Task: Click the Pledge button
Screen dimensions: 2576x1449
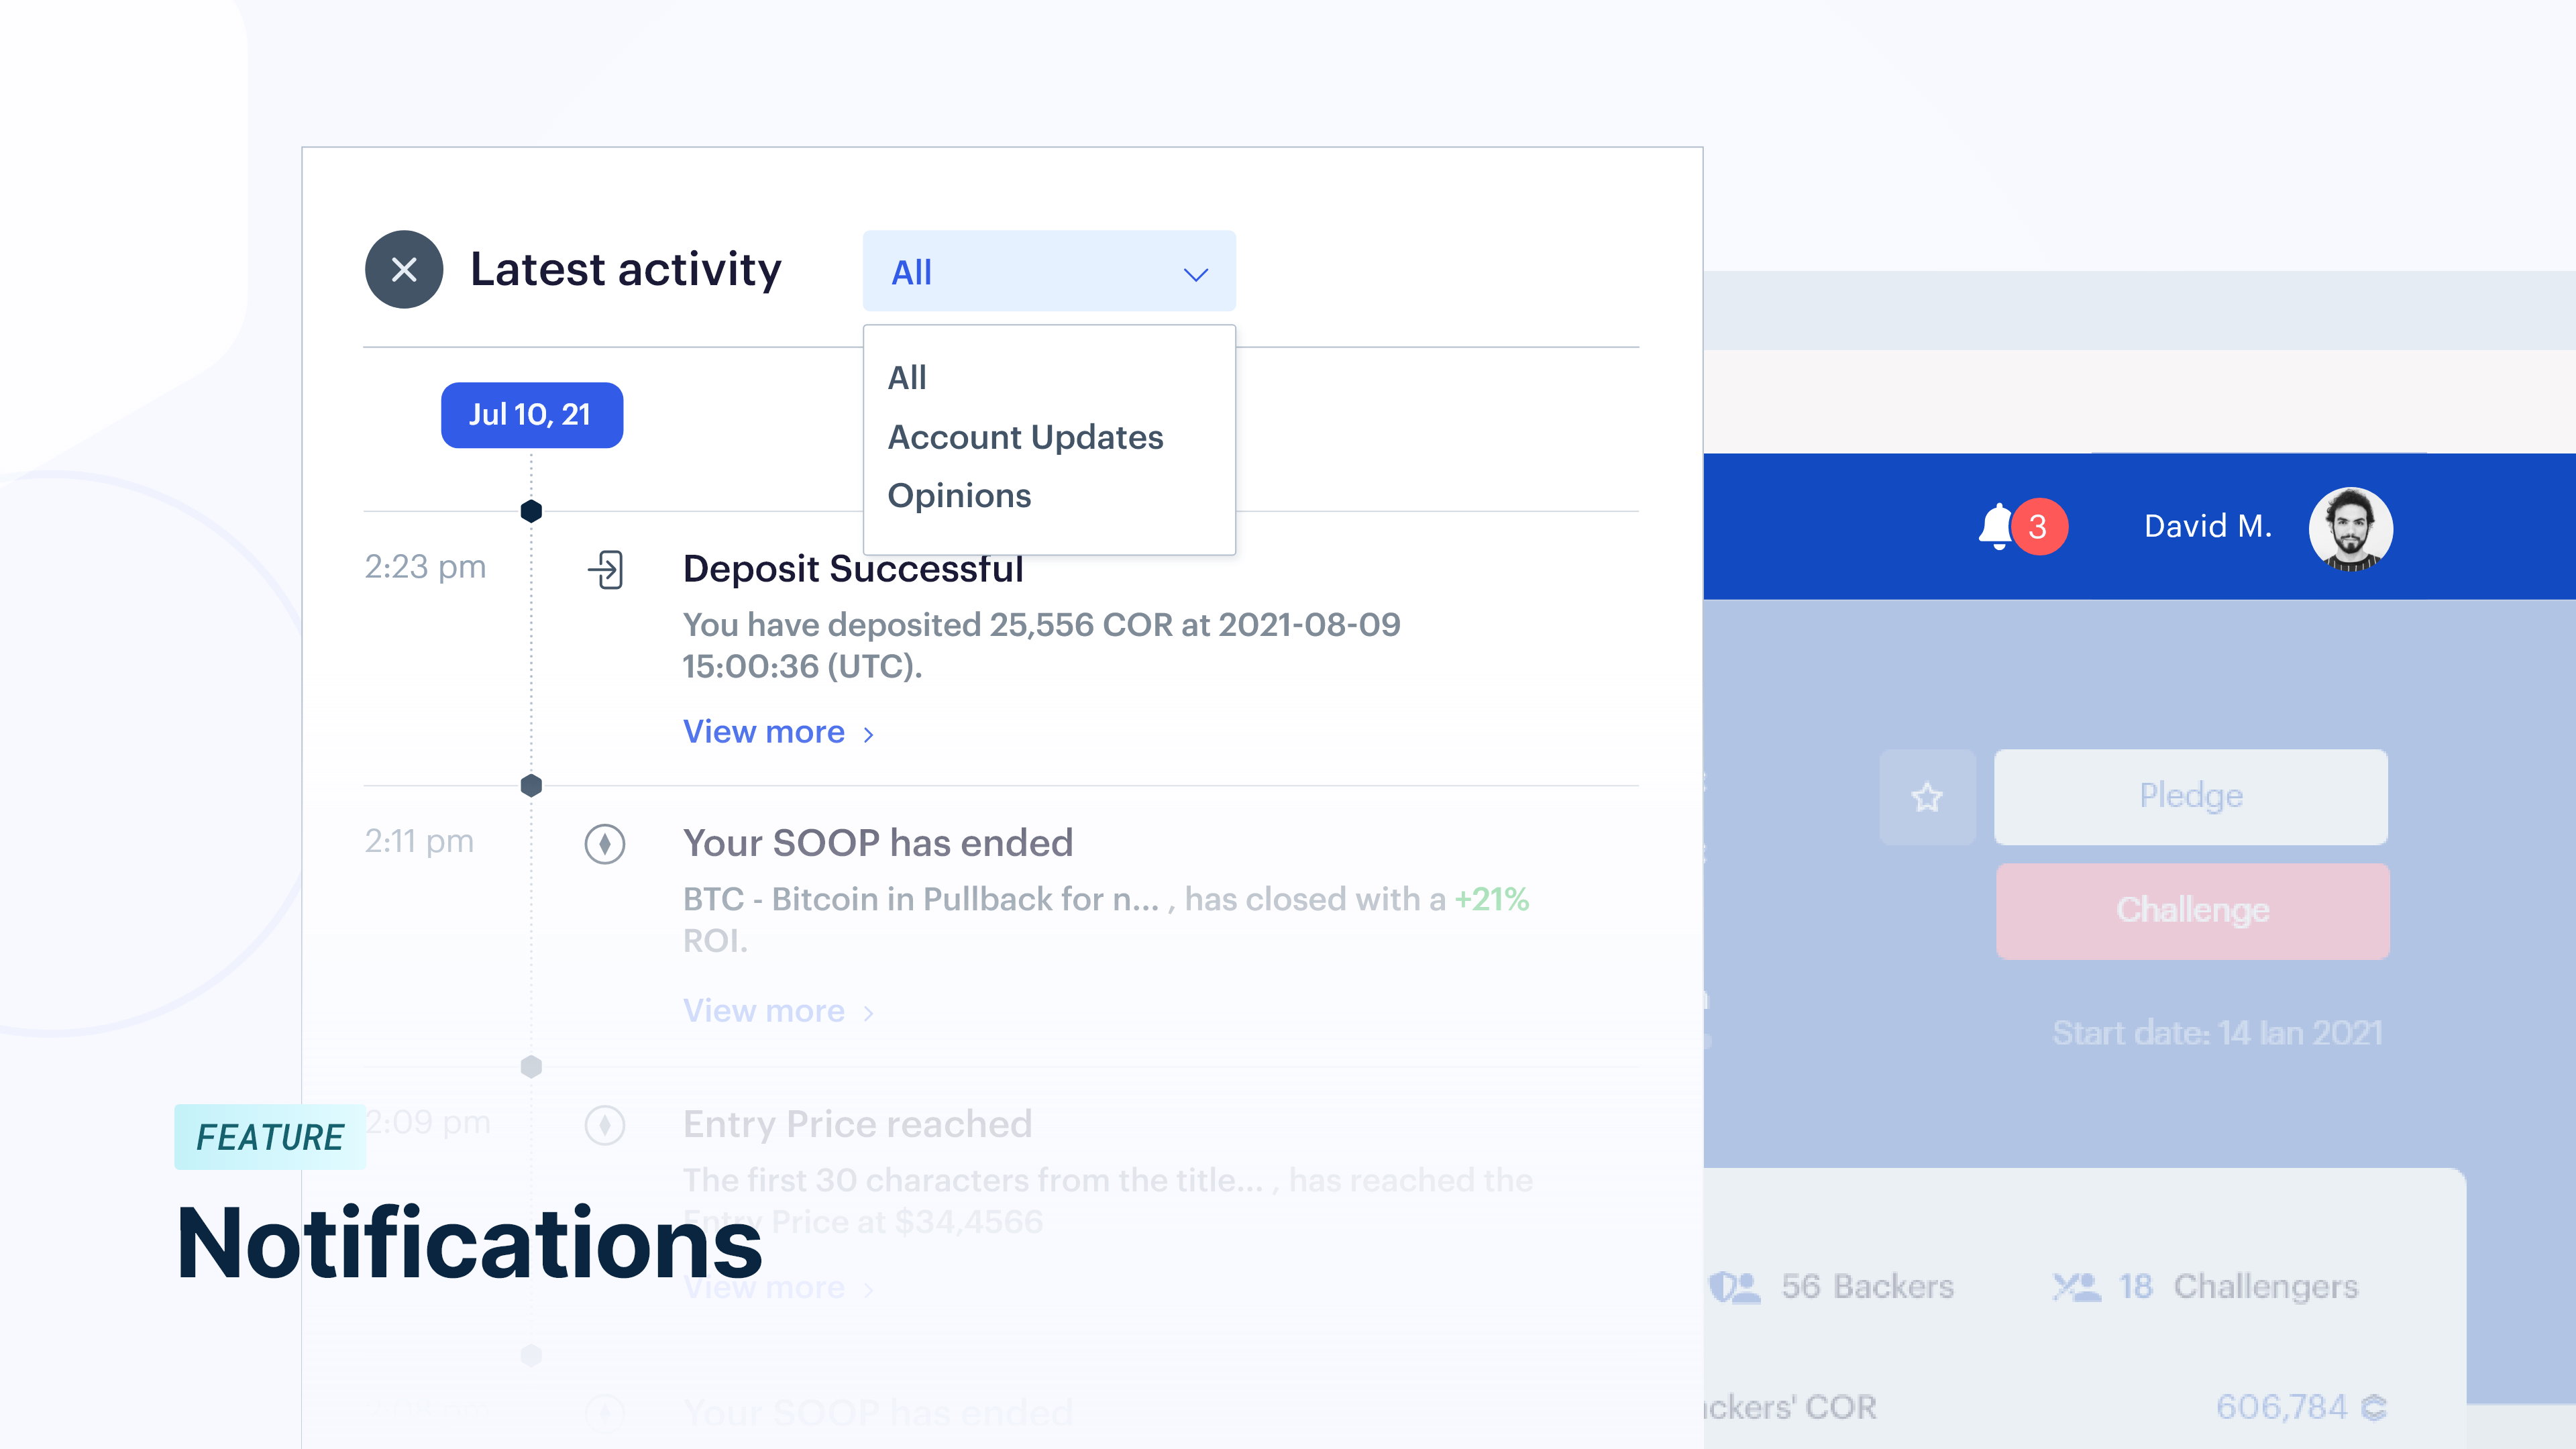Action: click(x=2190, y=794)
